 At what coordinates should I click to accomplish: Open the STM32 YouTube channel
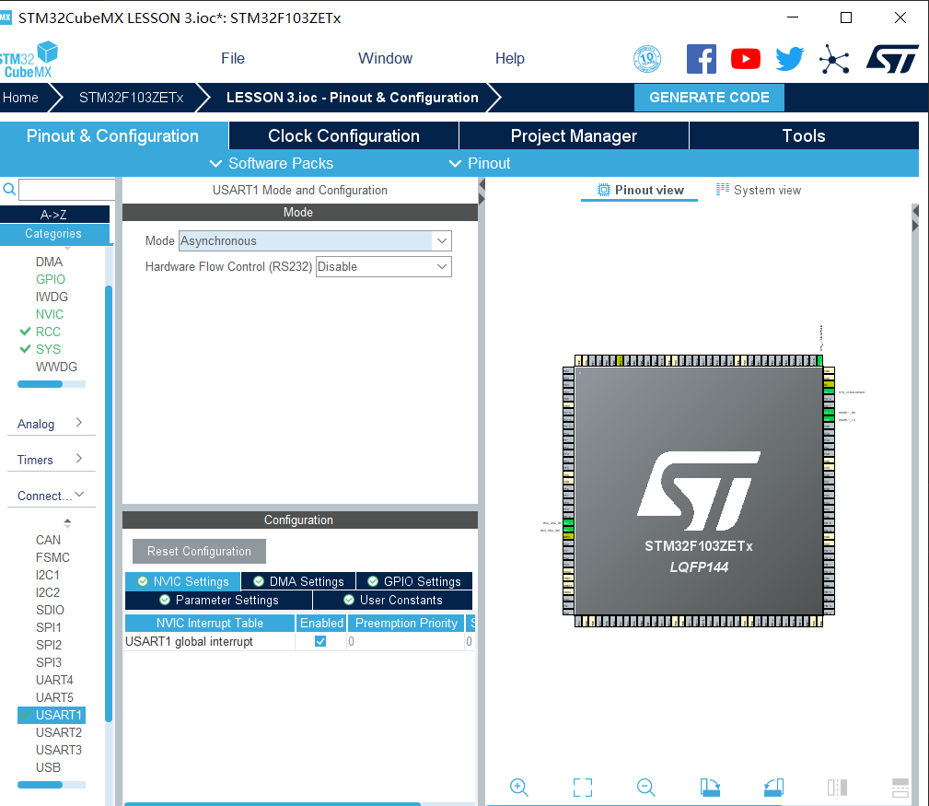745,58
